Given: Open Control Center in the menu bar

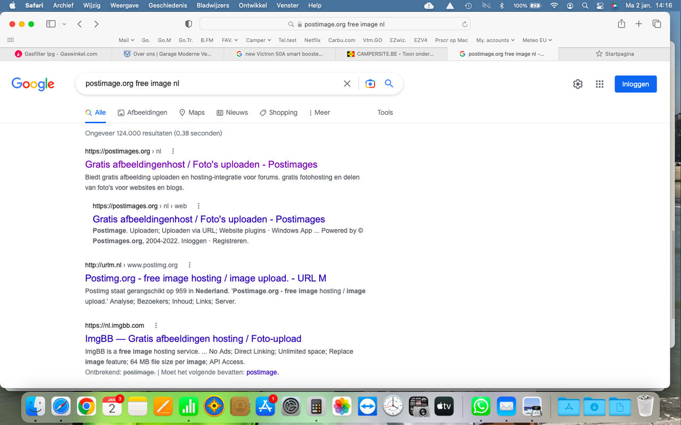Looking at the screenshot, I should pyautogui.click(x=600, y=5).
